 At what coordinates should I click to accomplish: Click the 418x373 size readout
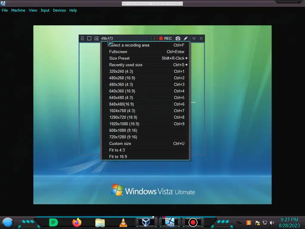tap(107, 38)
